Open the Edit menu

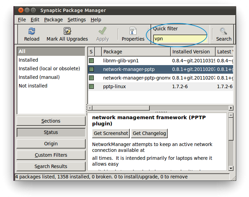[x=35, y=20]
